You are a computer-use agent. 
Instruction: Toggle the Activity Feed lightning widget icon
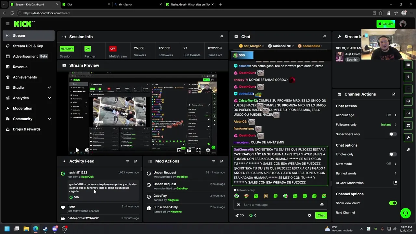pyautogui.click(x=408, y=77)
